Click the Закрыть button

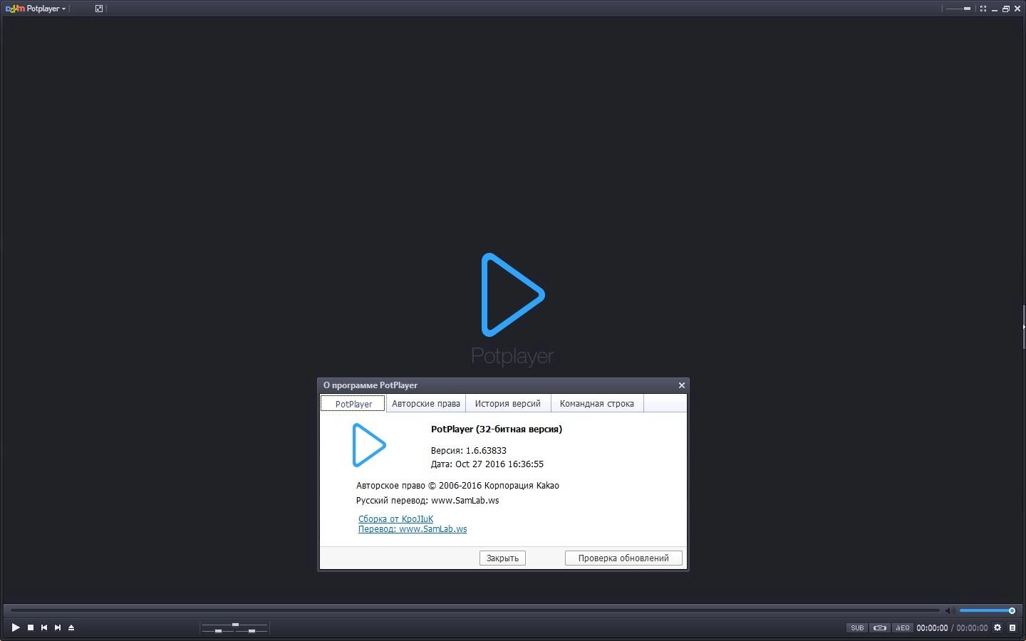tap(502, 558)
